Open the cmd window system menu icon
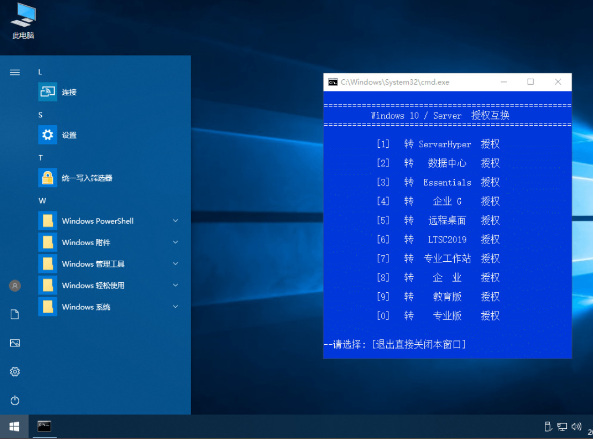The height and width of the screenshot is (439, 593). tap(333, 82)
